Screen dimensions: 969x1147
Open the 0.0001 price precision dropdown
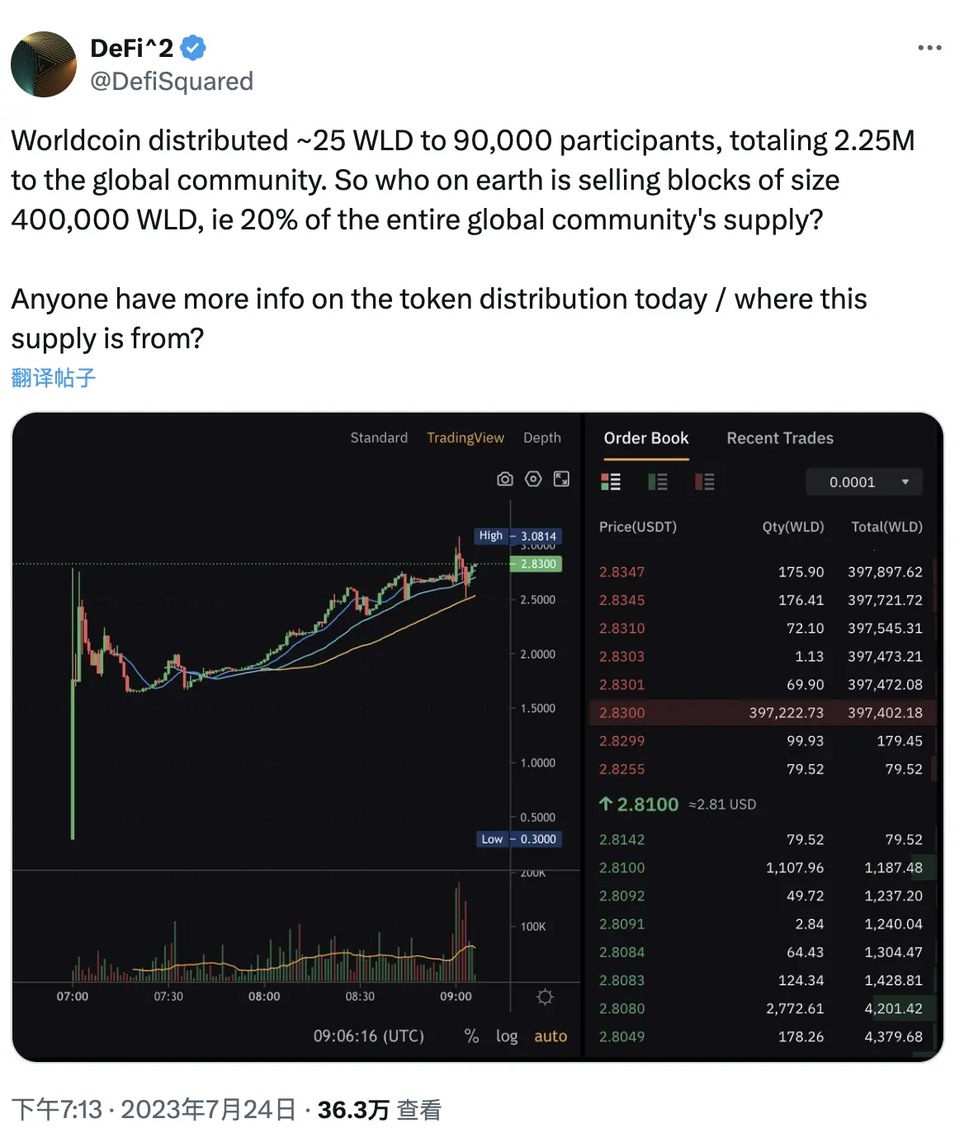(863, 482)
